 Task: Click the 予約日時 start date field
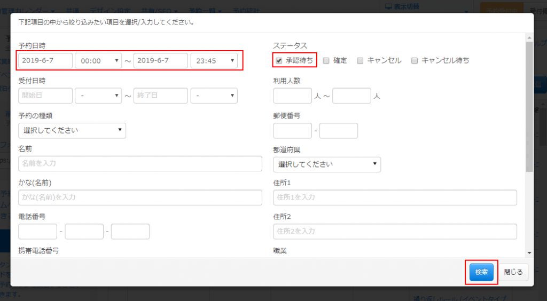coord(45,61)
